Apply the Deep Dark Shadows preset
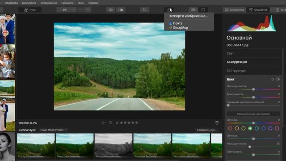The width and height of the screenshot is (286, 161). 75,146
